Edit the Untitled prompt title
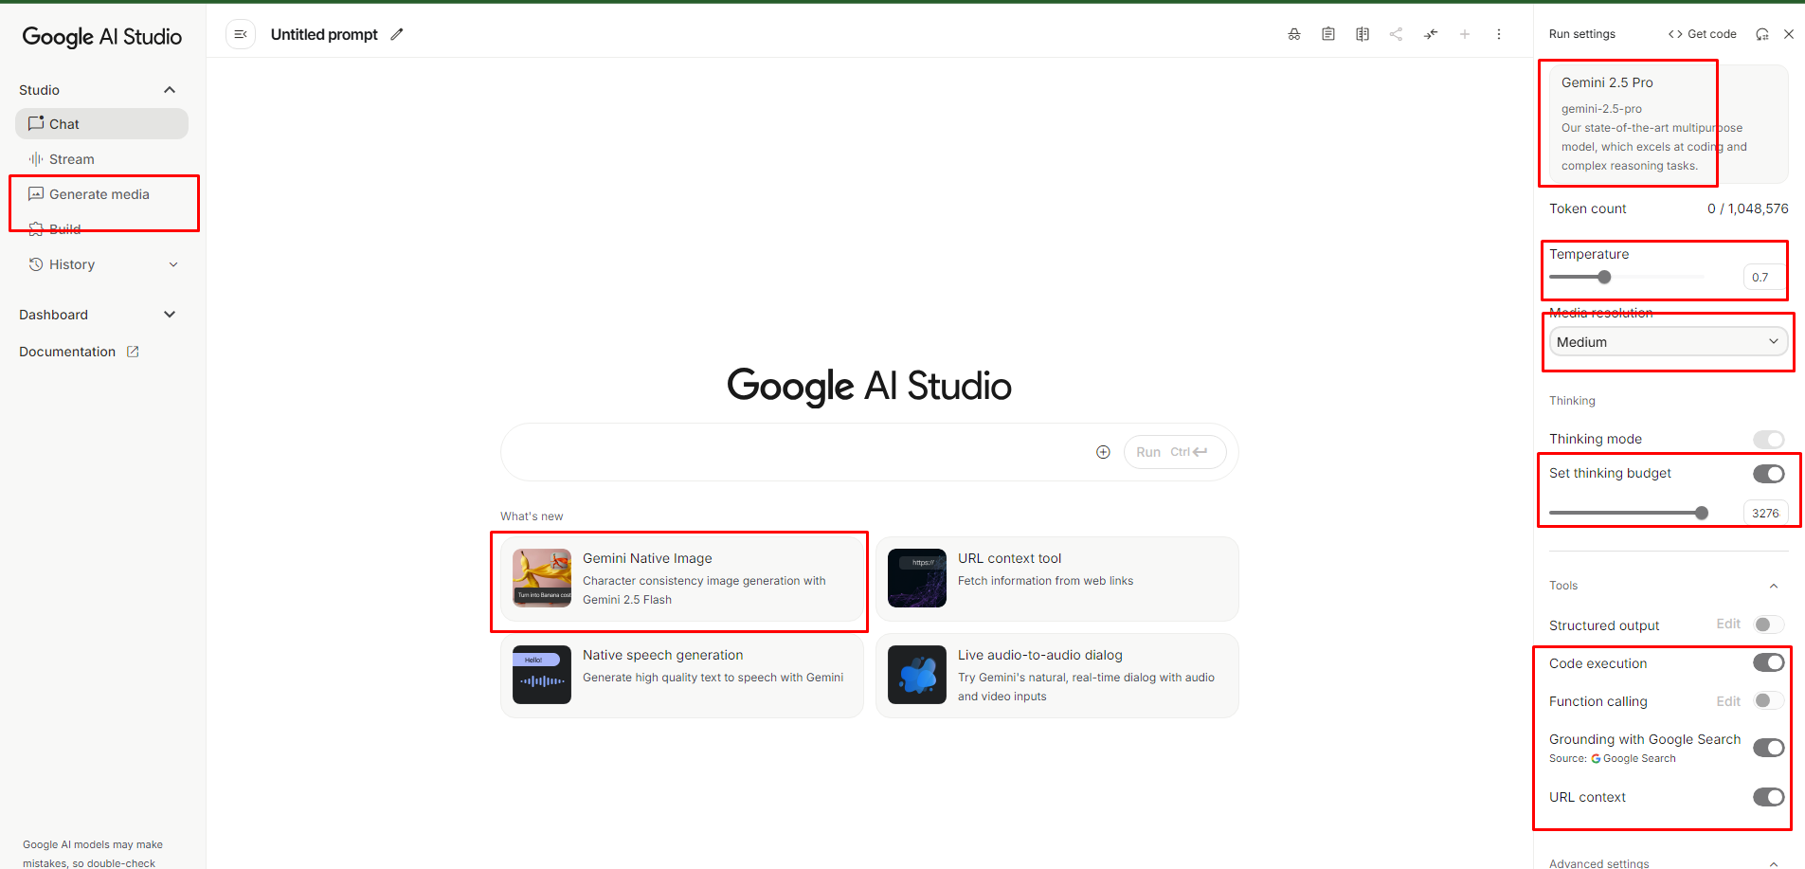This screenshot has width=1805, height=869. tap(397, 34)
